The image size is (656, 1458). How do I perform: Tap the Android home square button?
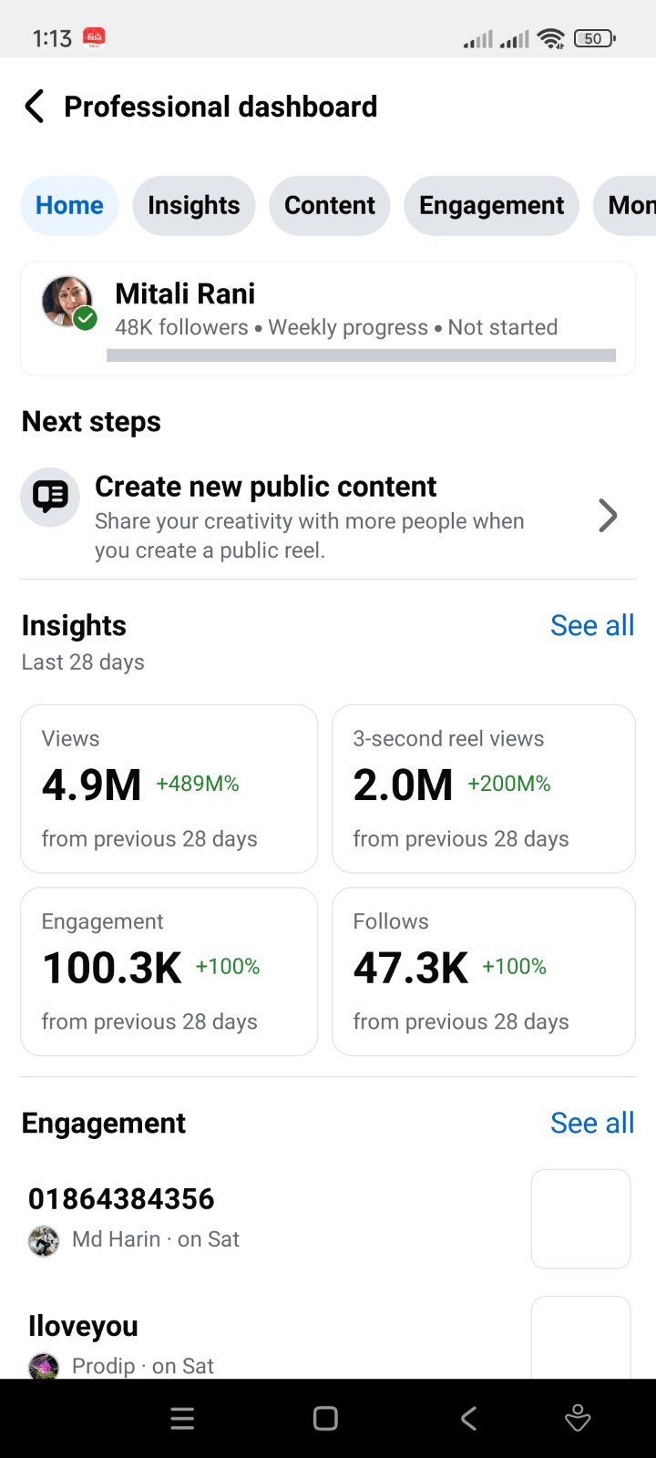coord(325,1418)
